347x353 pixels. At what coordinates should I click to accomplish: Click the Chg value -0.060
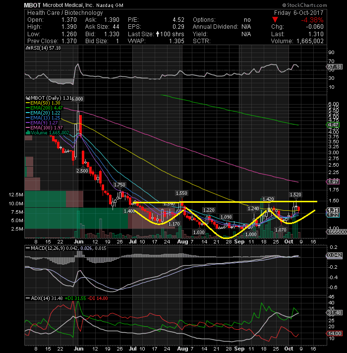315,27
